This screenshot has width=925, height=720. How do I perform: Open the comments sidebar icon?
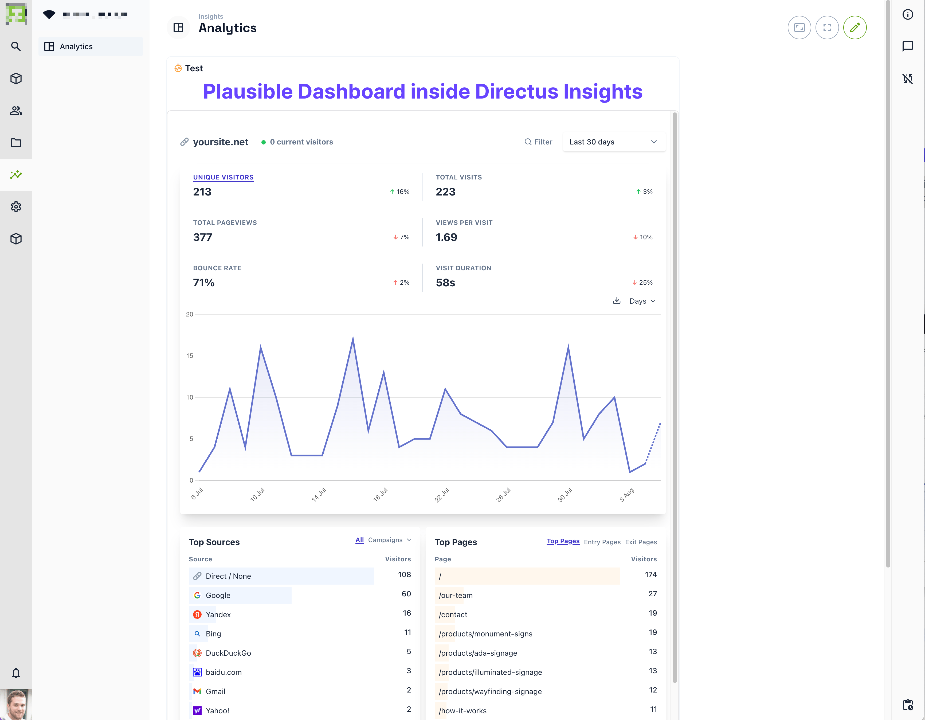[907, 46]
